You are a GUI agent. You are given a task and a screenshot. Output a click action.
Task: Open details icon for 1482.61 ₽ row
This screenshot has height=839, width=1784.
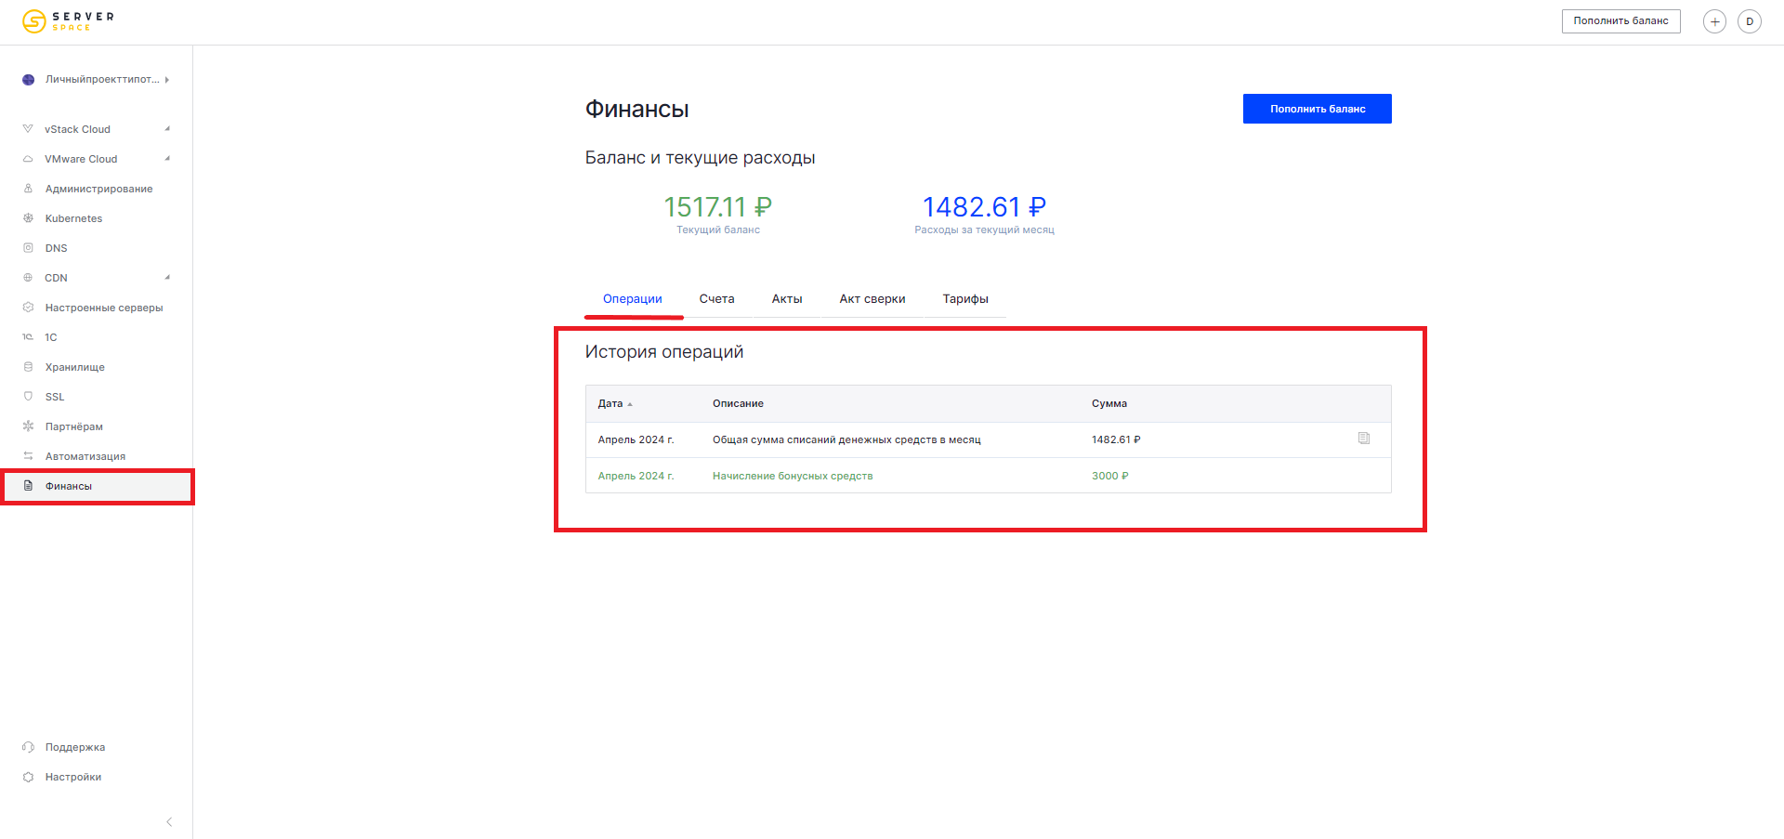(1364, 439)
